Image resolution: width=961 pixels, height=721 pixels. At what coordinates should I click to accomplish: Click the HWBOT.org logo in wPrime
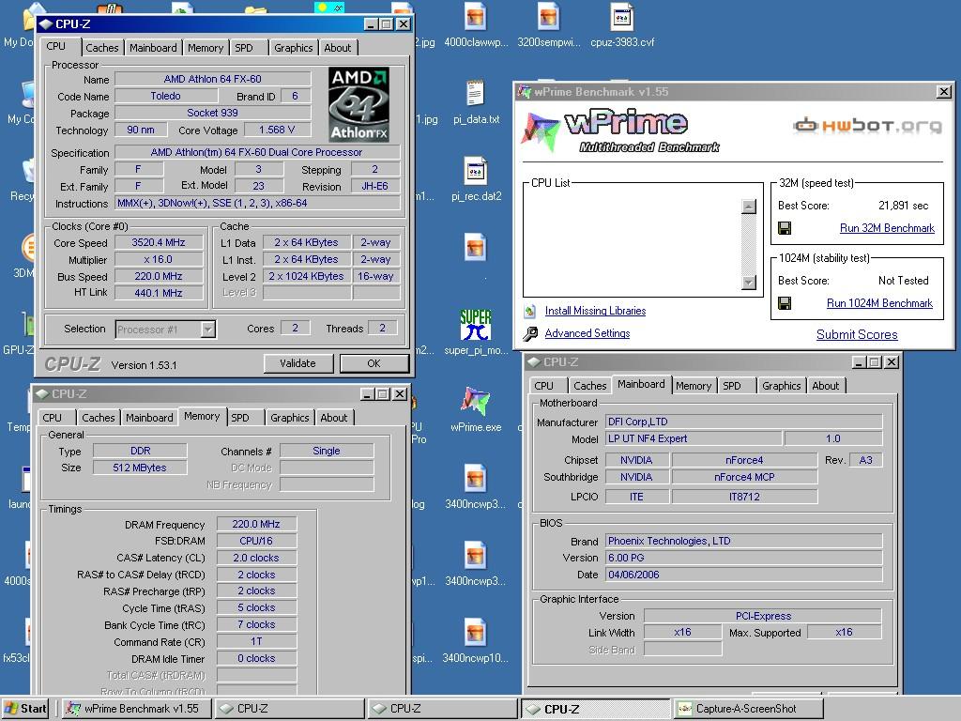point(867,126)
